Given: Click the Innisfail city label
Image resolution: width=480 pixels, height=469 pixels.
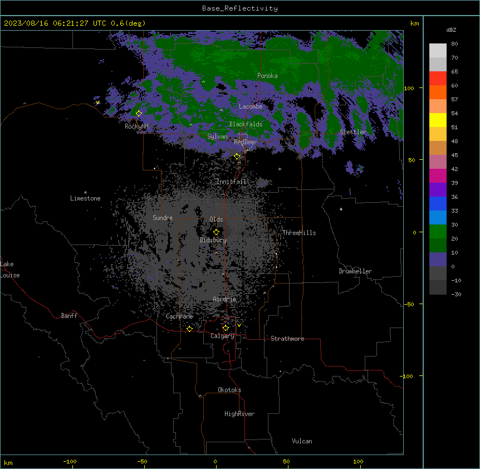Looking at the screenshot, I should [x=231, y=182].
